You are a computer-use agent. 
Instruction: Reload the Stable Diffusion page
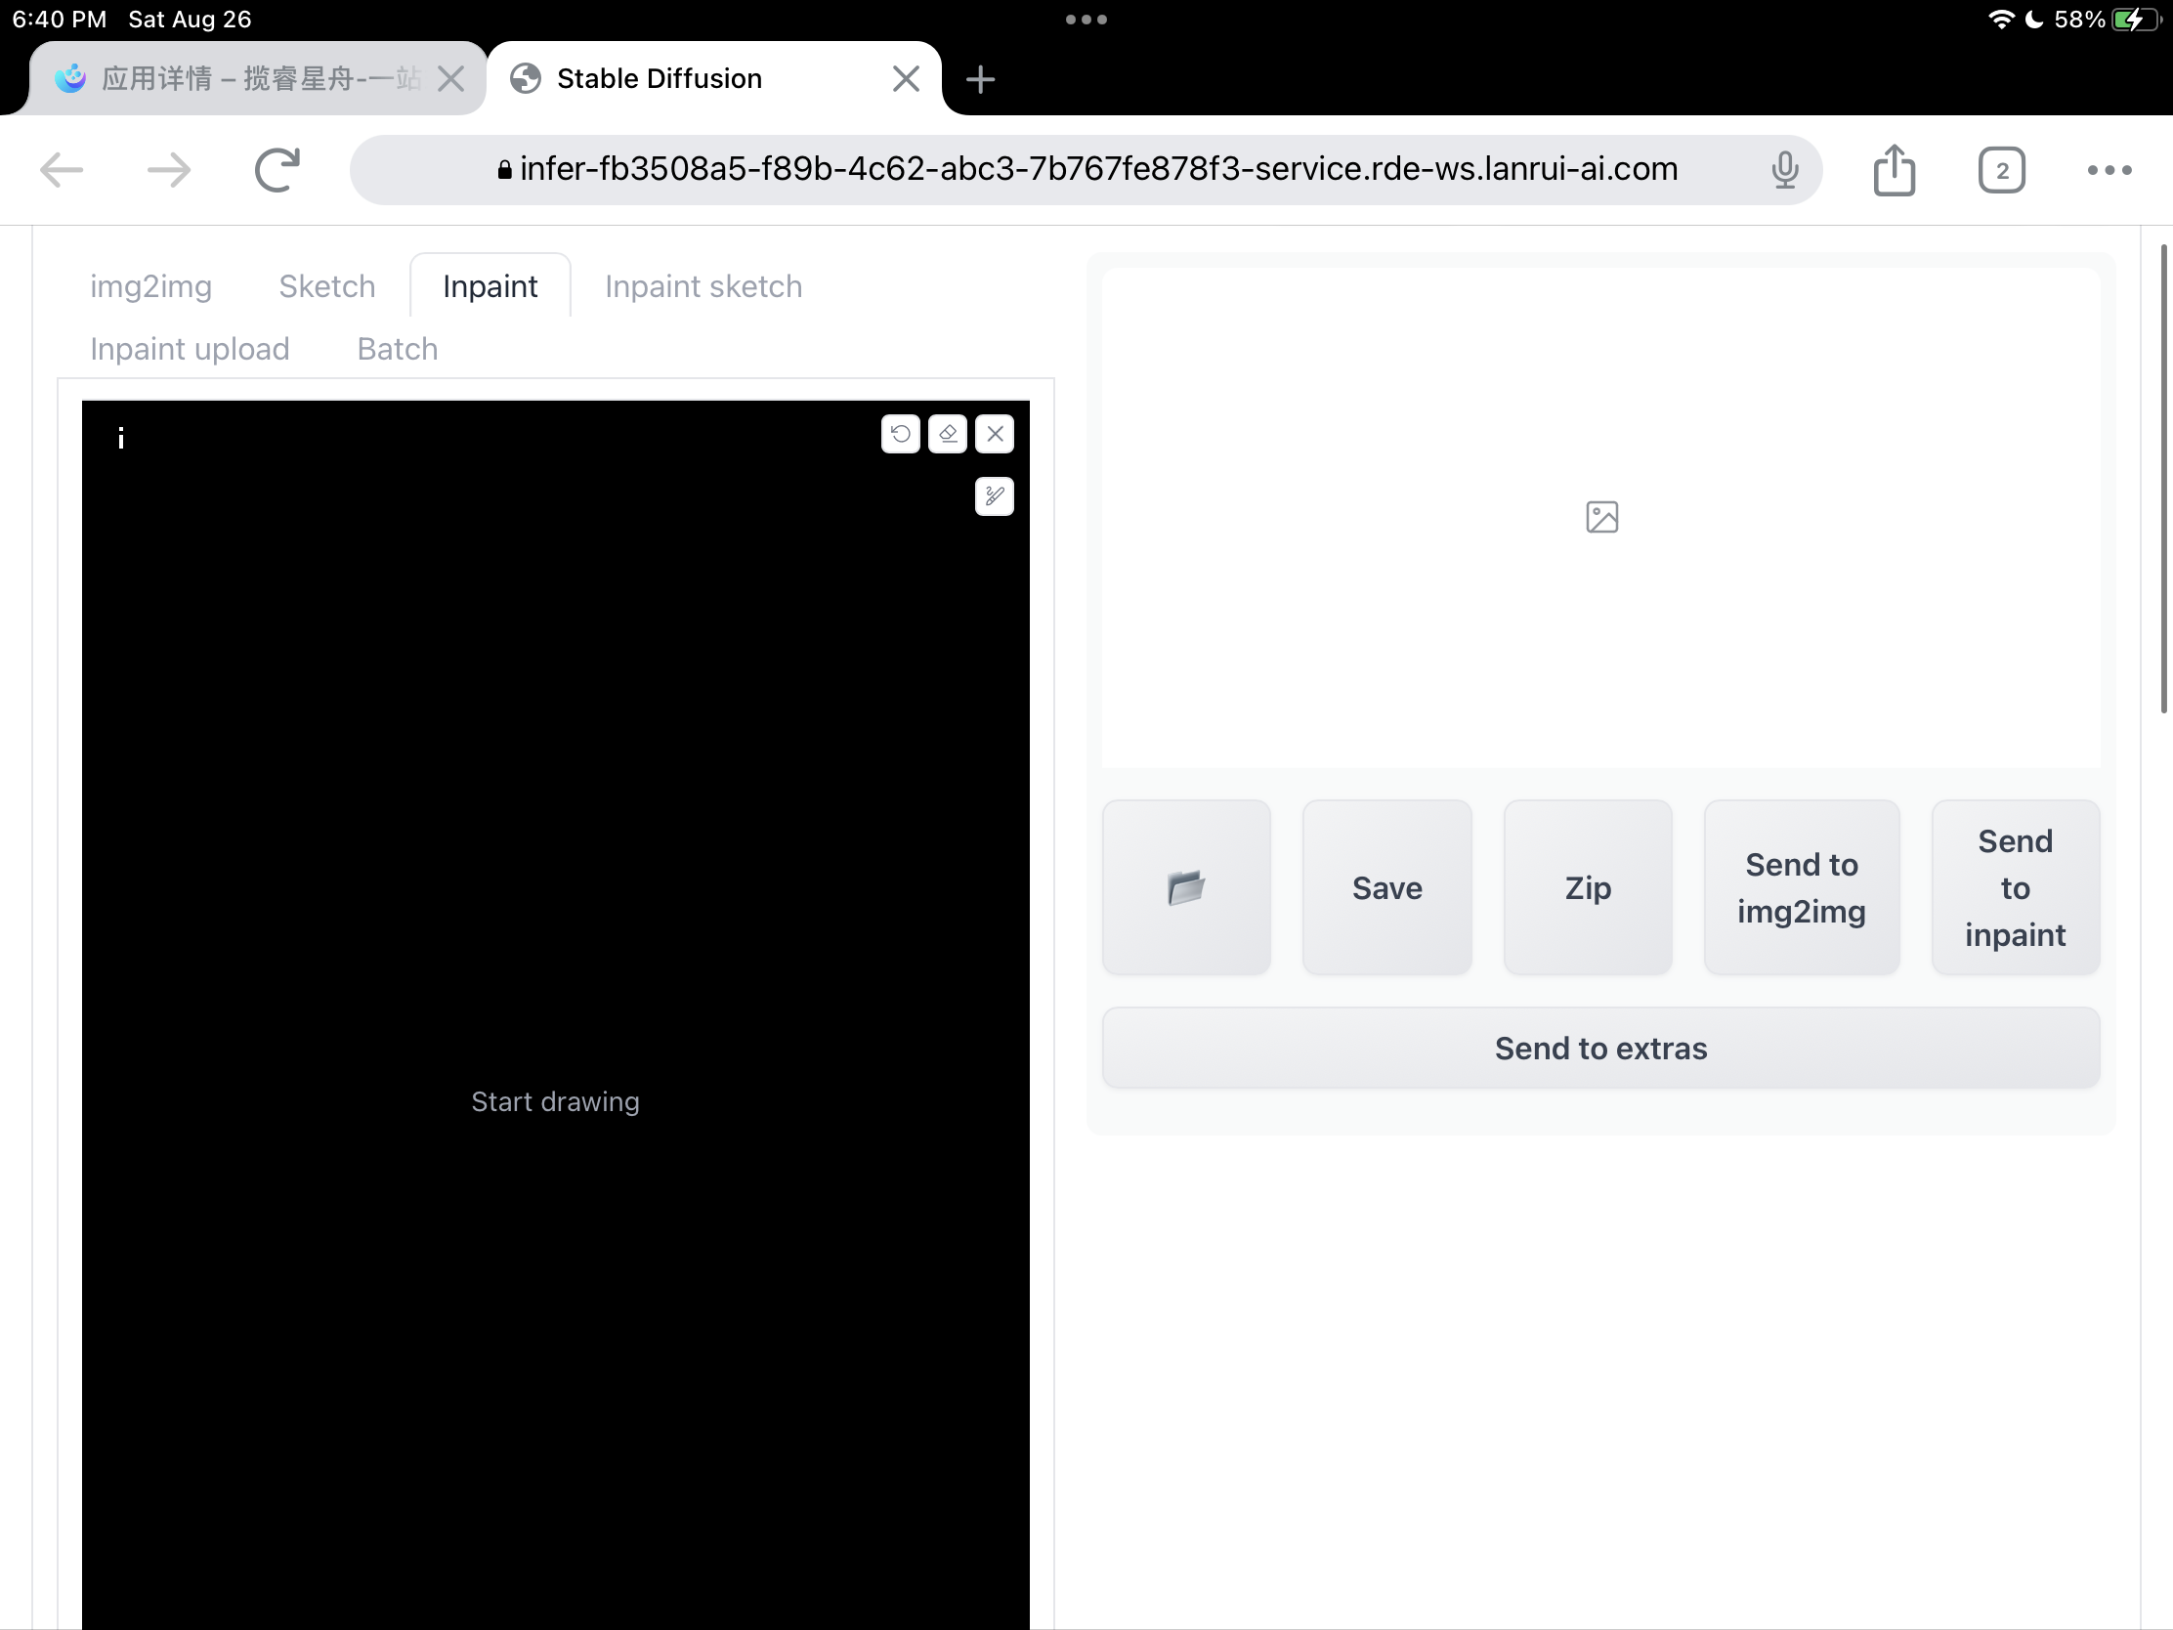[277, 169]
